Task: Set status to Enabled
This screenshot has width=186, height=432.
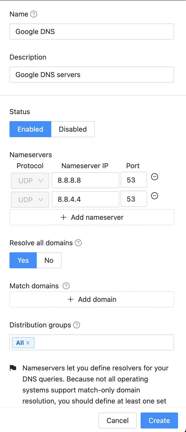Action: (x=30, y=129)
